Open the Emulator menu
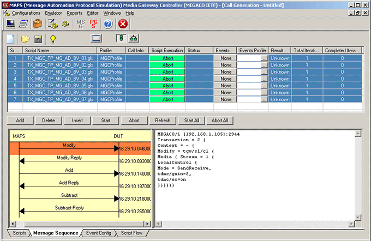Viewport: 371px width, 241px height. 53,13
